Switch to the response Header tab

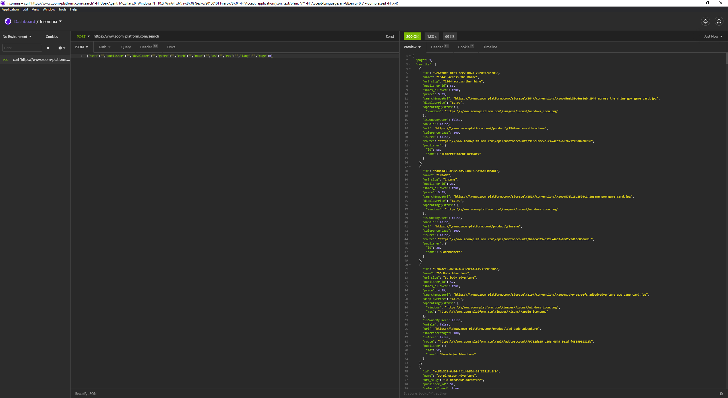pos(440,47)
